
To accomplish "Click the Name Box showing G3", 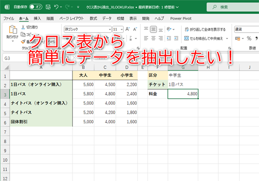I will (x=16, y=58).
